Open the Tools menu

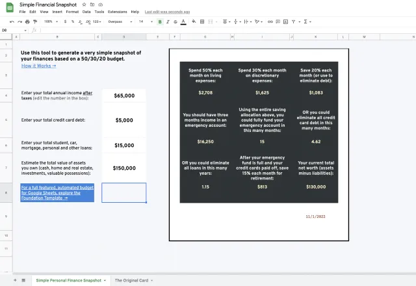point(99,12)
